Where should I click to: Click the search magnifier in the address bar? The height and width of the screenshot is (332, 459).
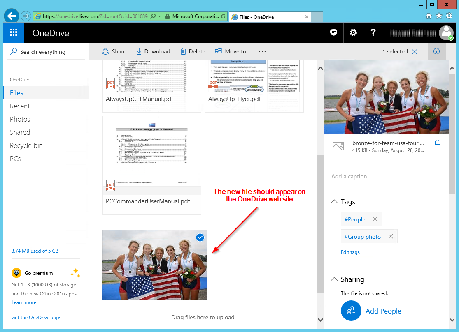153,16
